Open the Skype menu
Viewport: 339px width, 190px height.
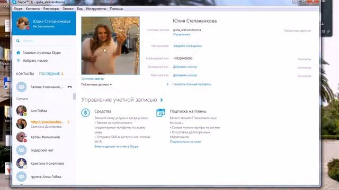coord(18,9)
